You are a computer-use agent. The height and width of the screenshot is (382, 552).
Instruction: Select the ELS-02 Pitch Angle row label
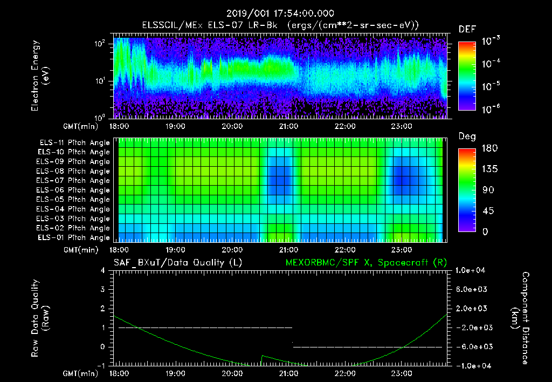coord(73,228)
